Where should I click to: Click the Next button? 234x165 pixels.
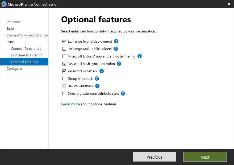pos(205,157)
